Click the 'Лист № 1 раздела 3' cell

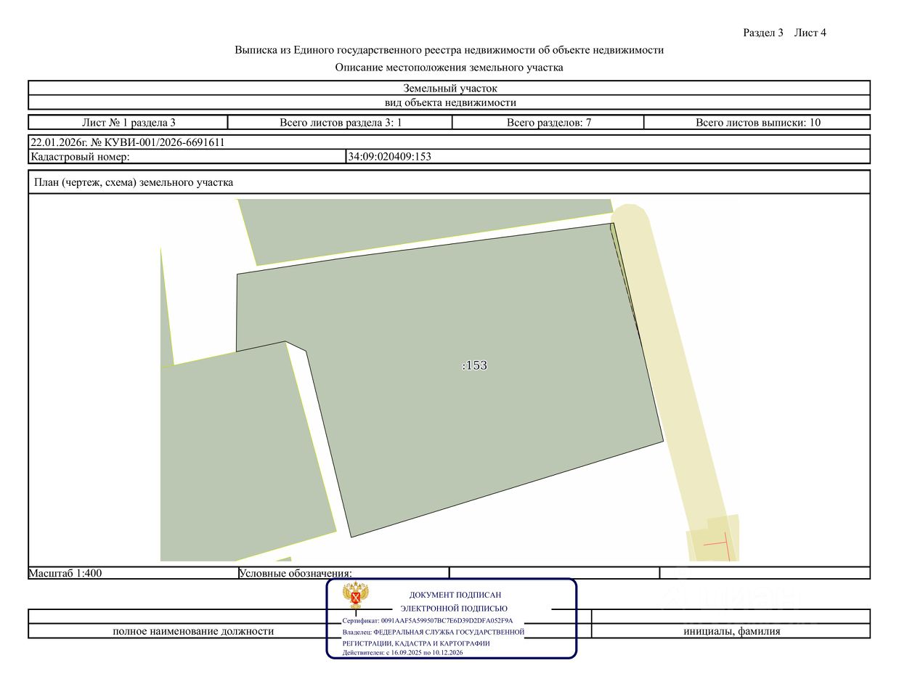pyautogui.click(x=129, y=123)
